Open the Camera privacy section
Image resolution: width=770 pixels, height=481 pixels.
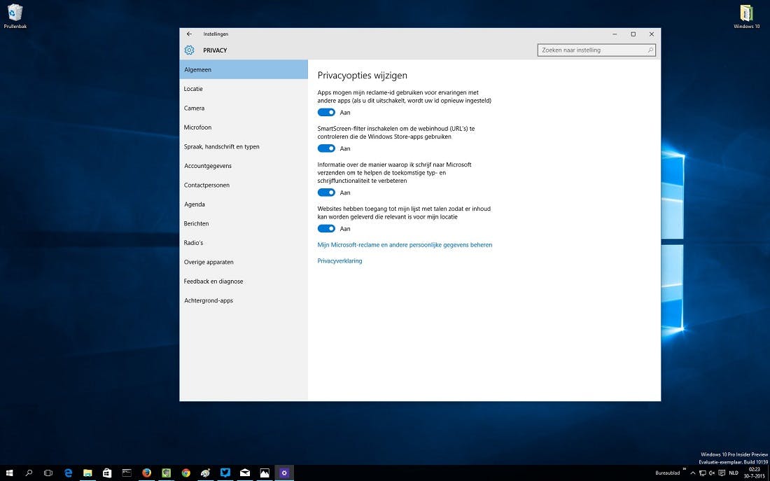(x=194, y=109)
